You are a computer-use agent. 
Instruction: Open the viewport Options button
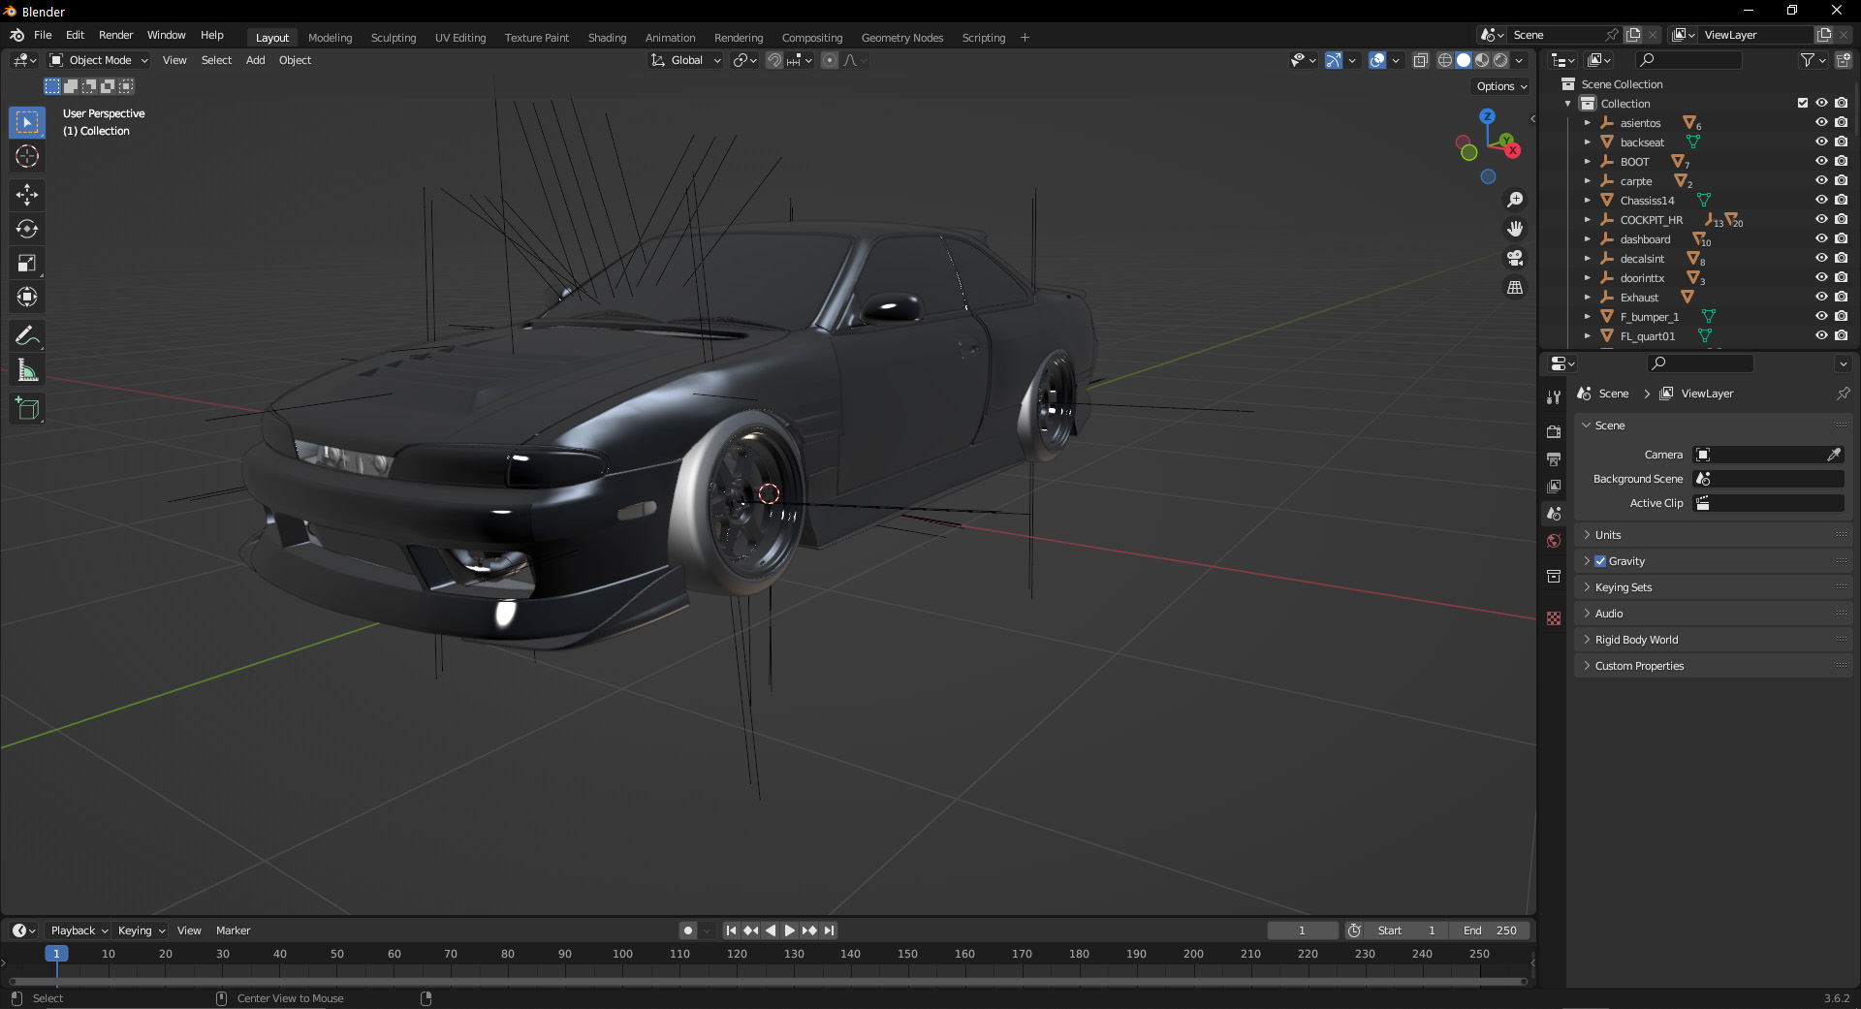pyautogui.click(x=1500, y=86)
